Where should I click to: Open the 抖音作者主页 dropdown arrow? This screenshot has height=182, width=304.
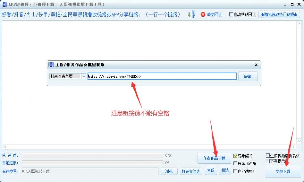tap(84, 76)
